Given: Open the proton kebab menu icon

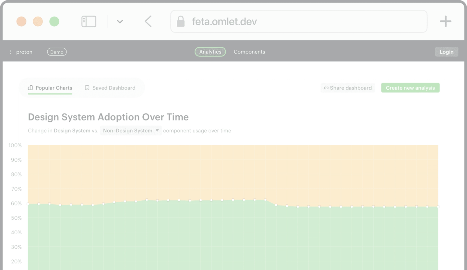Looking at the screenshot, I should click(10, 52).
